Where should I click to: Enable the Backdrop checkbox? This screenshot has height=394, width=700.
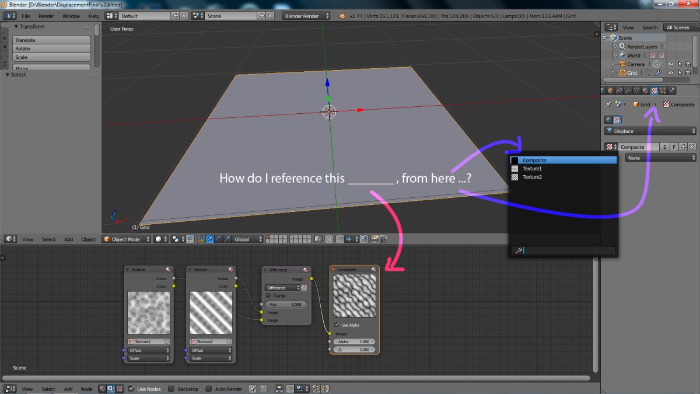pyautogui.click(x=171, y=389)
